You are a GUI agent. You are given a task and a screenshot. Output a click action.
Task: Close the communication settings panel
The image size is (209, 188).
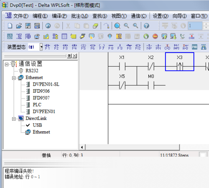[75, 56]
